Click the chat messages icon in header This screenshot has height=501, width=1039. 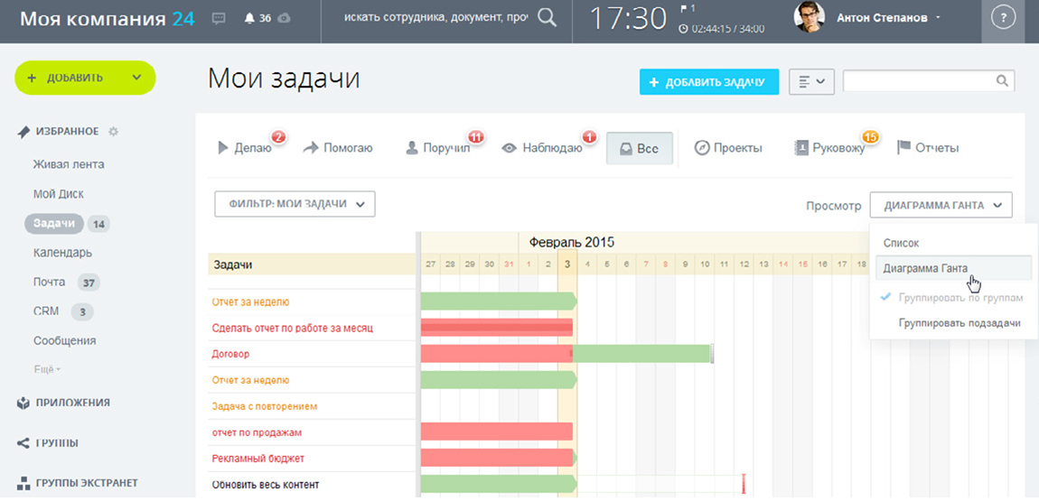(x=218, y=18)
